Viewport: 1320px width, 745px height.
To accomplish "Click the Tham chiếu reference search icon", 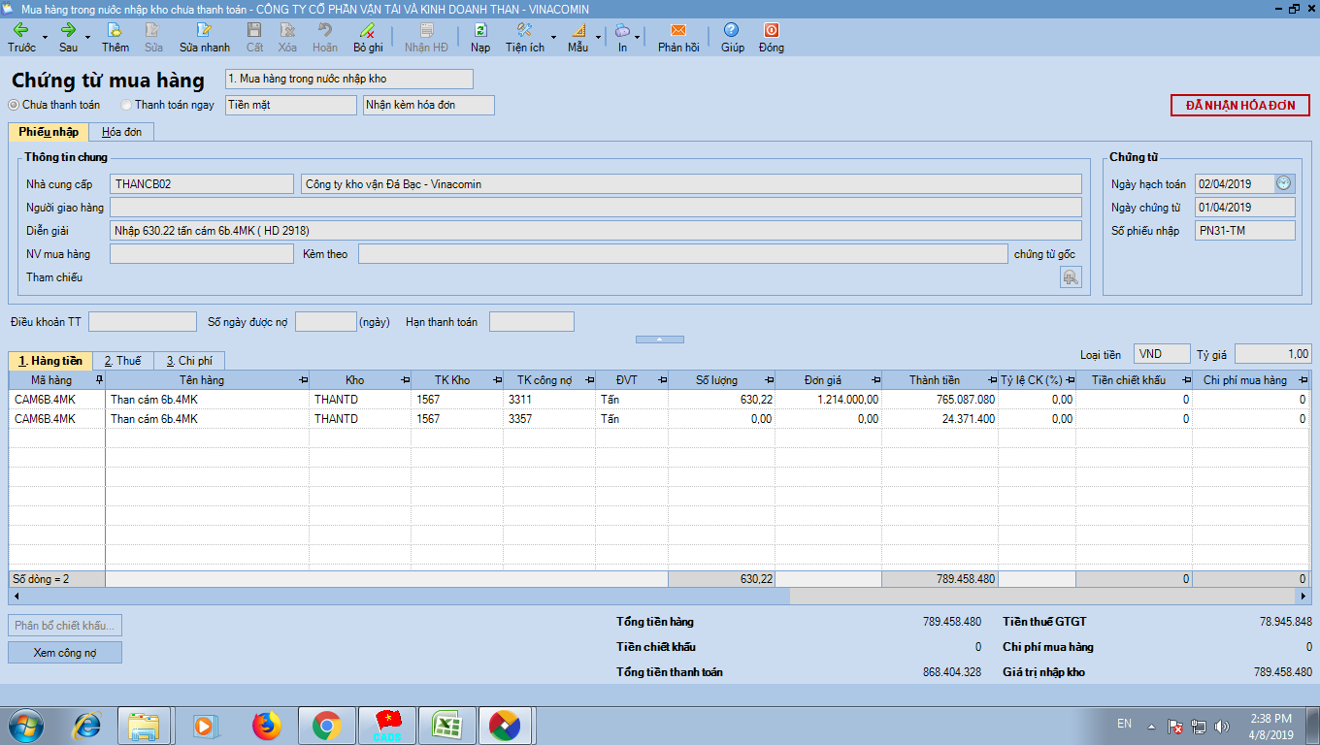I will [x=1071, y=277].
